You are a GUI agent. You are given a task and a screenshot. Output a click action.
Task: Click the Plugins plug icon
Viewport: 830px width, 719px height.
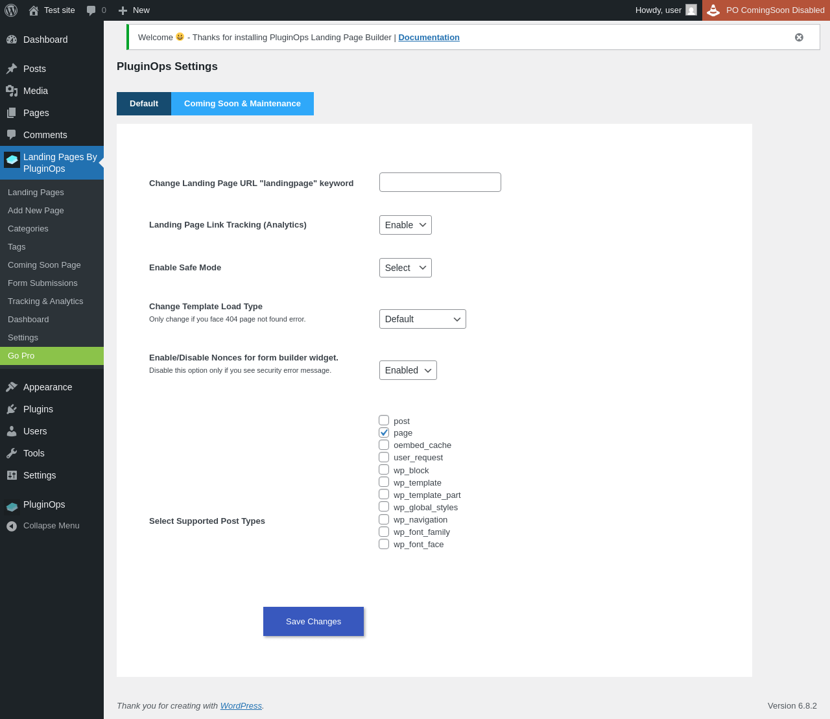pyautogui.click(x=12, y=409)
